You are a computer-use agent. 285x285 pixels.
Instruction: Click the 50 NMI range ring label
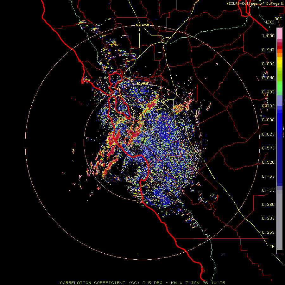point(142,84)
